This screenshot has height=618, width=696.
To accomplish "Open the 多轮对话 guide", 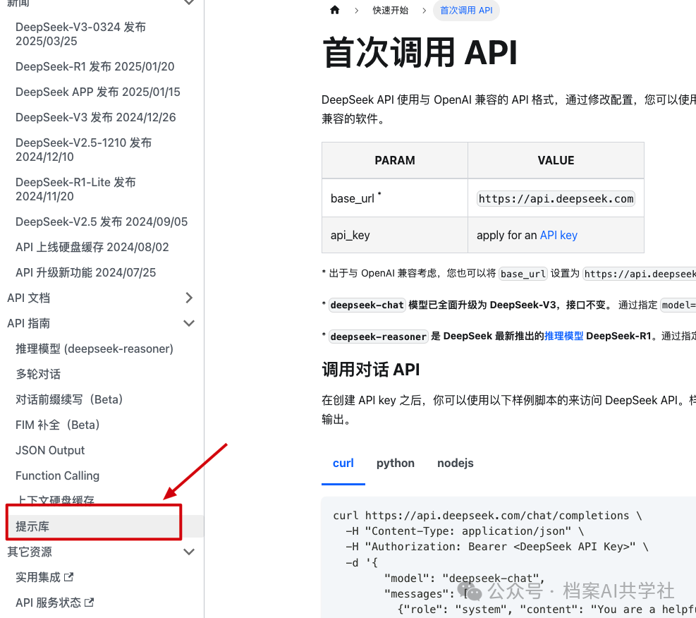I will tap(38, 374).
